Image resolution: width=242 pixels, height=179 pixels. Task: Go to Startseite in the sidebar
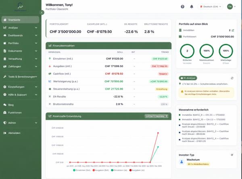(x=20, y=20)
